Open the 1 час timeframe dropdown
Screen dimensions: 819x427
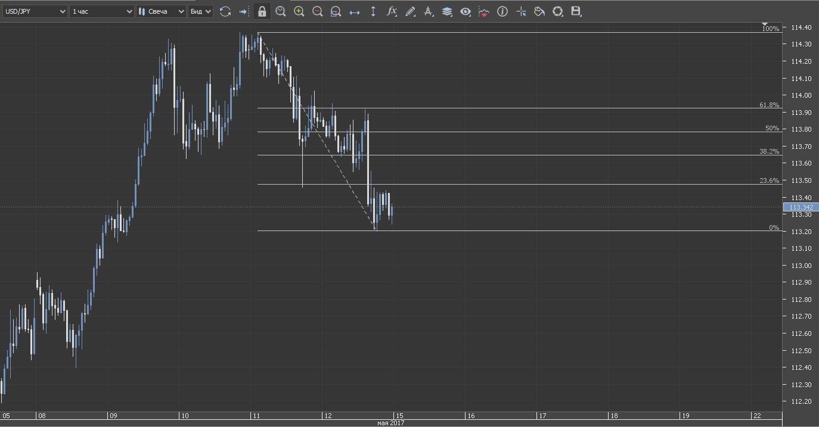pos(102,11)
